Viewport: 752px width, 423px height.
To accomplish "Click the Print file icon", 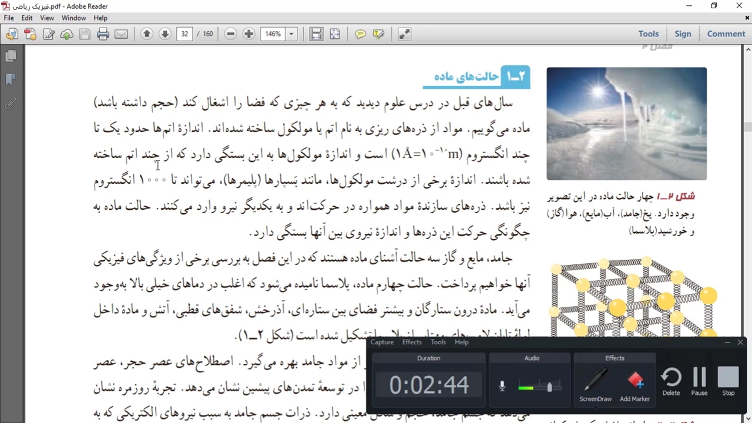I will tap(103, 34).
